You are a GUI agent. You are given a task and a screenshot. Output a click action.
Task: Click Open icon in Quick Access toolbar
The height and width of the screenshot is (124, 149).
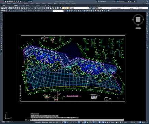(x=8, y=1)
